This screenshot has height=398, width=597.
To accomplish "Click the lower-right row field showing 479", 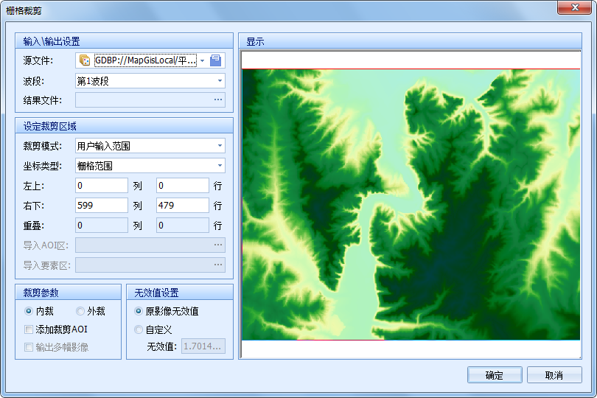I will (183, 206).
